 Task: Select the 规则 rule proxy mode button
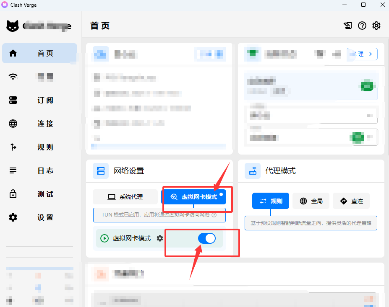pos(271,201)
